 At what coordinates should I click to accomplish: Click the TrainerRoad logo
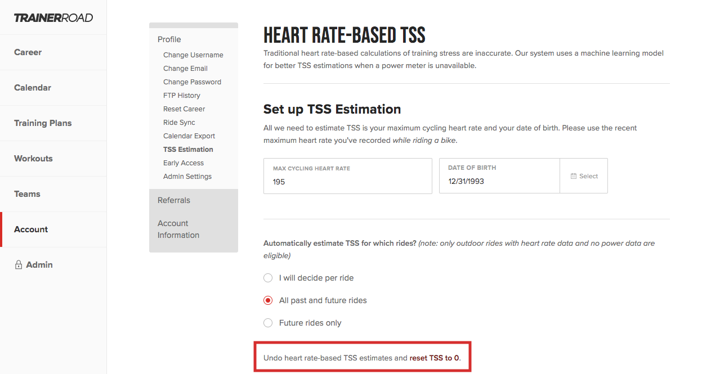[53, 17]
